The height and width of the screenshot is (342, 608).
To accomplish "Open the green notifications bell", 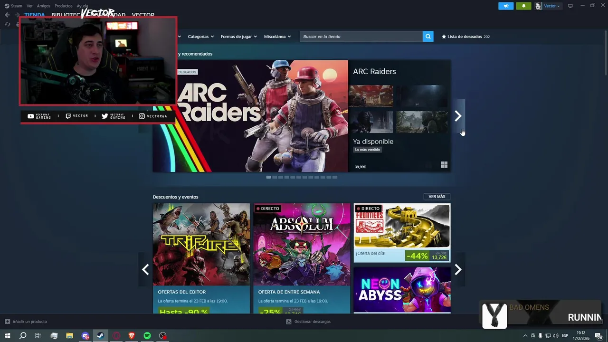I will pos(523,6).
